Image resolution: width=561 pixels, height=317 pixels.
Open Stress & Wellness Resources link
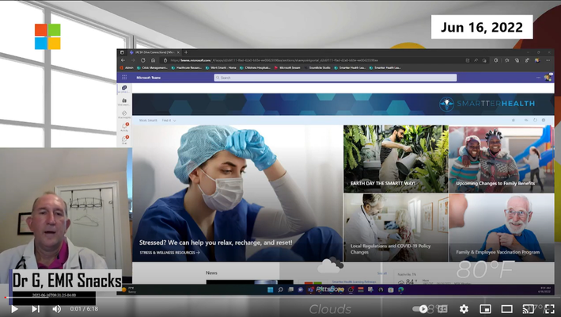coord(169,253)
